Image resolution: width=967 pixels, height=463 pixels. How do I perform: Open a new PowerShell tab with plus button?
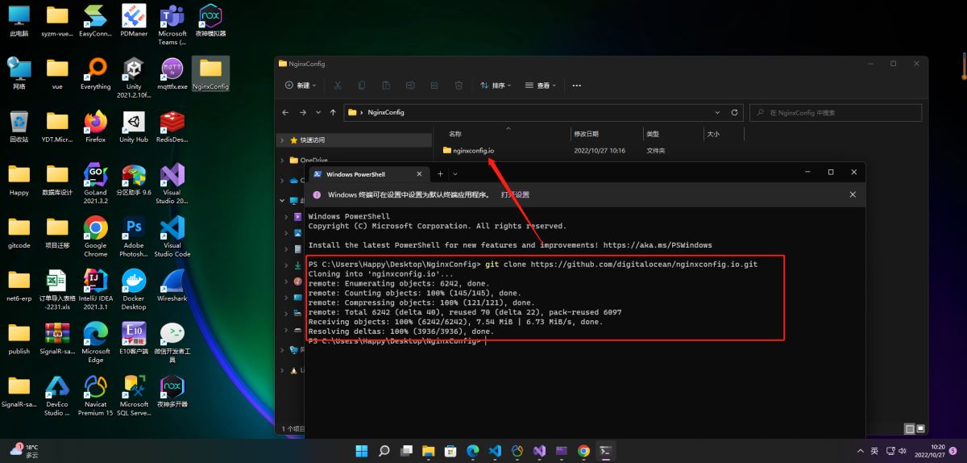440,174
